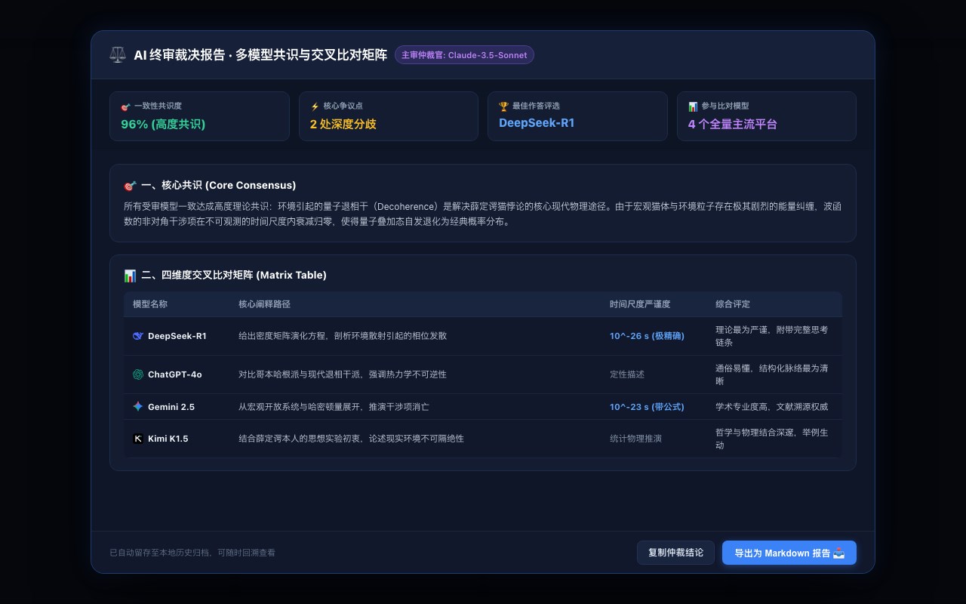Open the DeepSeek-R1 best answer card
Image resolution: width=966 pixels, height=604 pixels.
click(577, 116)
